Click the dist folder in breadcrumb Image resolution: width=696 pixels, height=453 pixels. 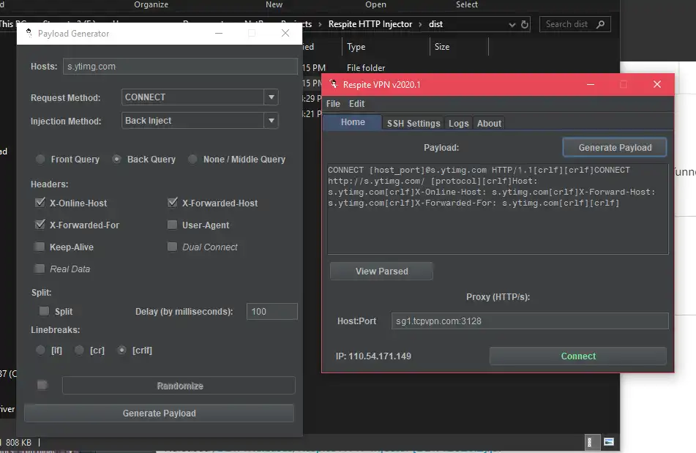435,24
